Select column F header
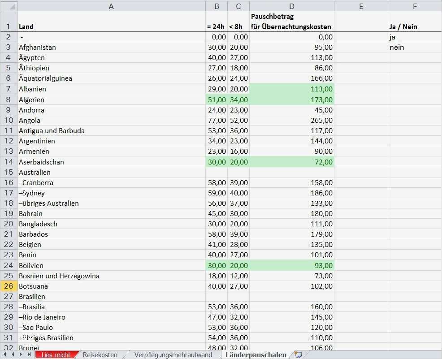 point(415,6)
